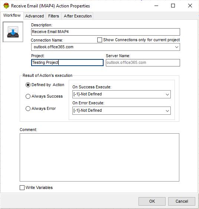Enable the Write Variables checkbox
199x209 pixels.
click(x=22, y=187)
